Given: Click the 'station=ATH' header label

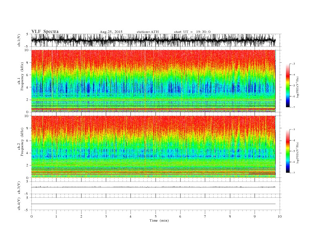Looking at the screenshot, I should pyautogui.click(x=148, y=32).
